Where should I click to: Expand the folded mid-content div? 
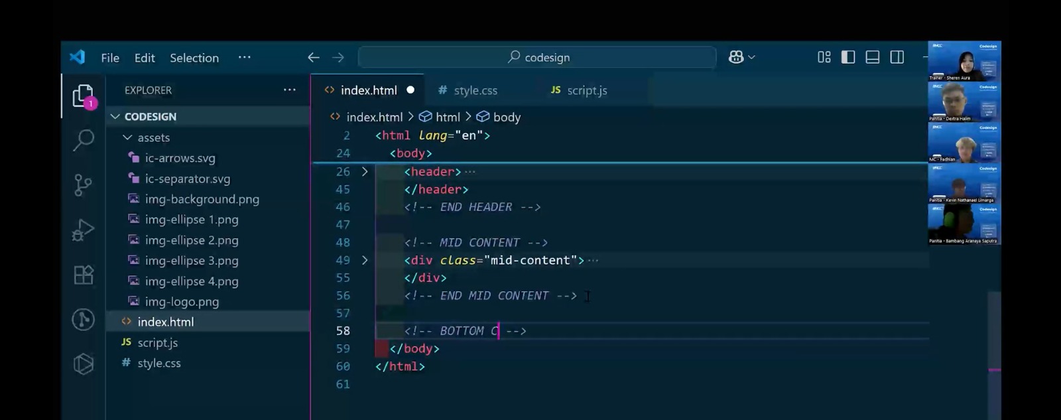365,260
